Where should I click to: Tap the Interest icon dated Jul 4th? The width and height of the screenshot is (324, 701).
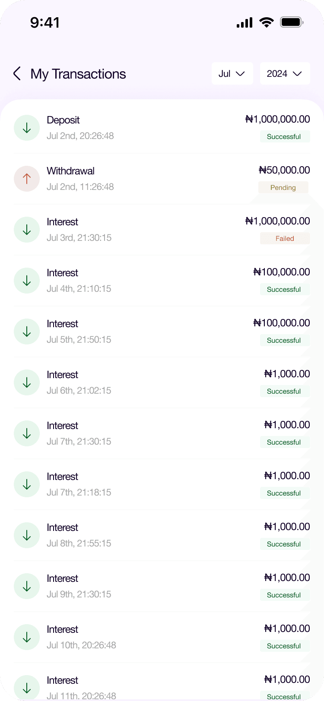click(x=27, y=281)
